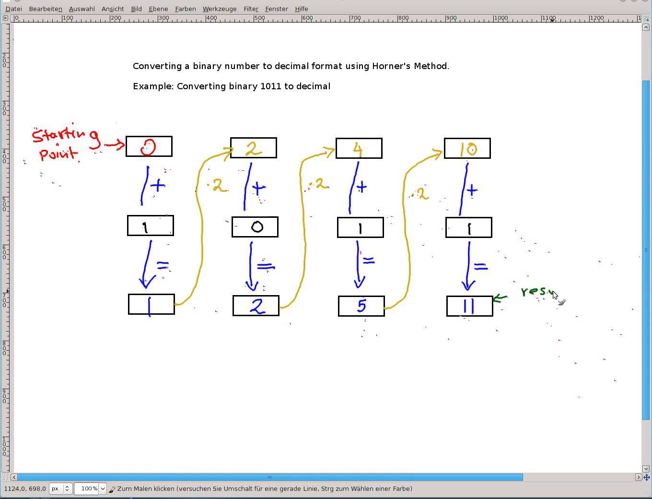Click the navigation cross-arrows icon bottom-right
Screen dimensions: 652x499
point(647,477)
